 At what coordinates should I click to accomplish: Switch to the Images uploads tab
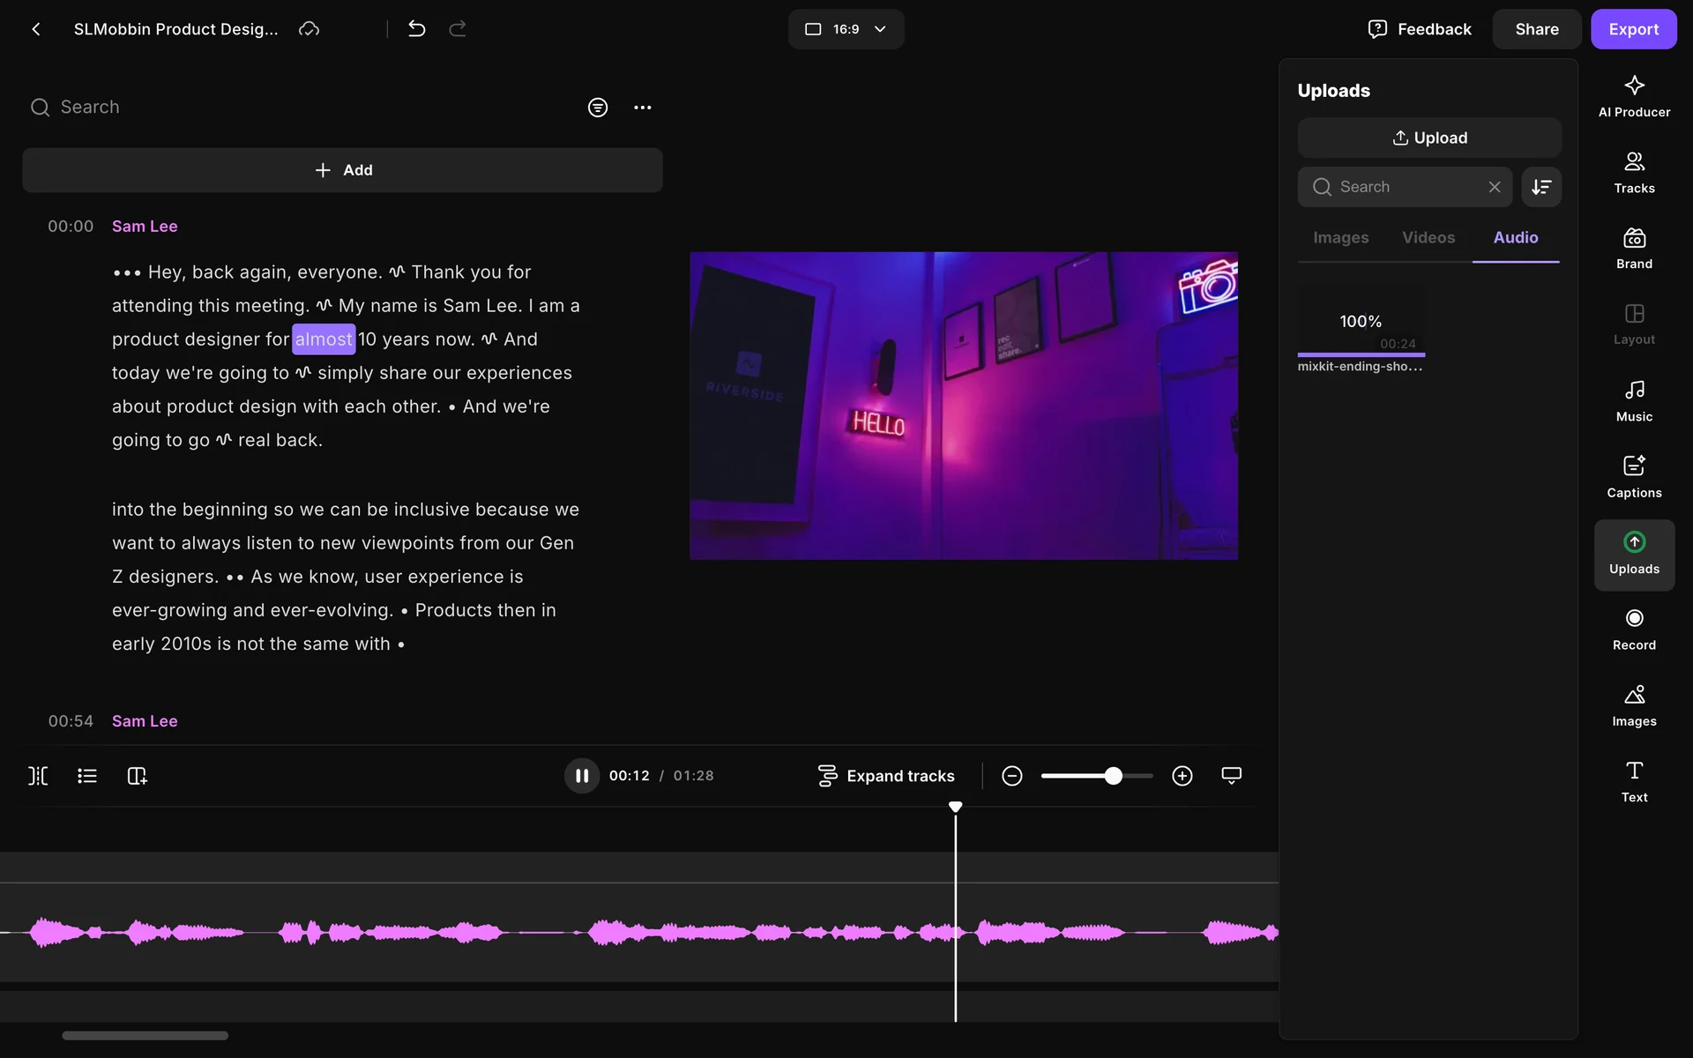tap(1340, 238)
